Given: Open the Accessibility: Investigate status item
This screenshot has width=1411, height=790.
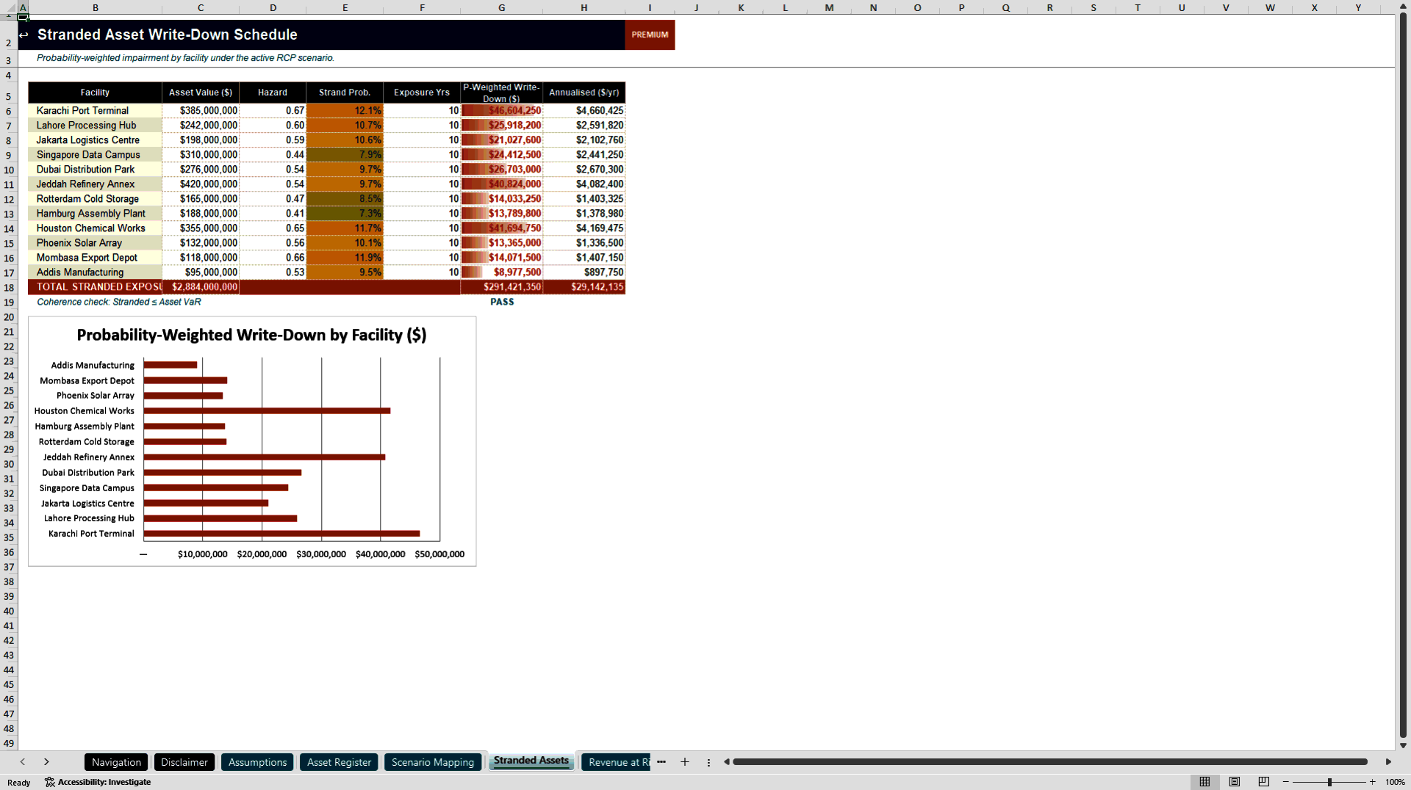Looking at the screenshot, I should (x=98, y=782).
